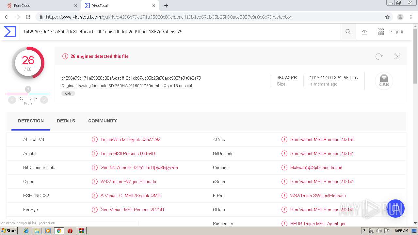The width and height of the screenshot is (418, 235).
Task: Open a new browser tab
Action: click(x=166, y=6)
